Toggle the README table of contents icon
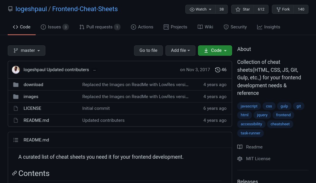 16,140
